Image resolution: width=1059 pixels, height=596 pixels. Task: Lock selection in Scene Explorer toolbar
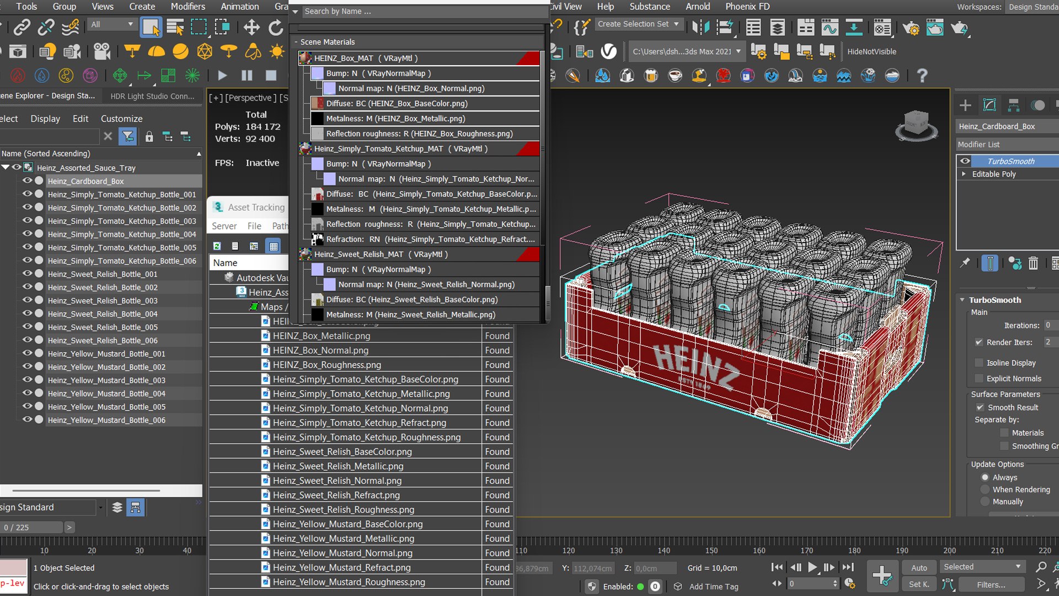click(x=149, y=136)
